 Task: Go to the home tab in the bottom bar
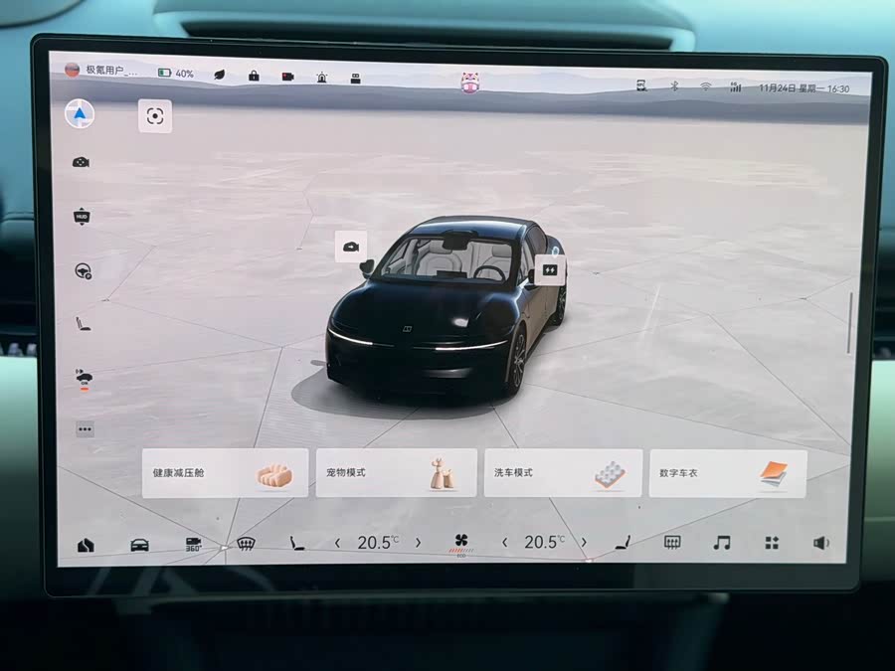click(87, 545)
